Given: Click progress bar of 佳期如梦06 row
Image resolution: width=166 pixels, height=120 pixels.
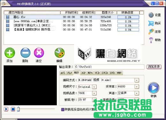Looking at the screenshot, I should pos(128,30).
